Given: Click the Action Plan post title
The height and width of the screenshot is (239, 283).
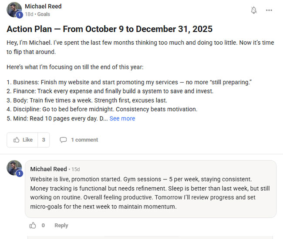Looking at the screenshot, I should tap(109, 29).
